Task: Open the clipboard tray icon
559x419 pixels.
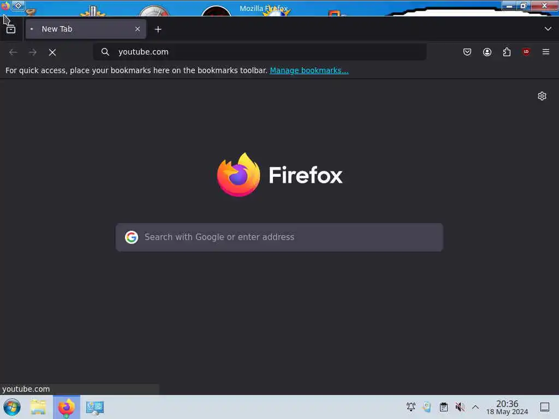Action: click(443, 407)
